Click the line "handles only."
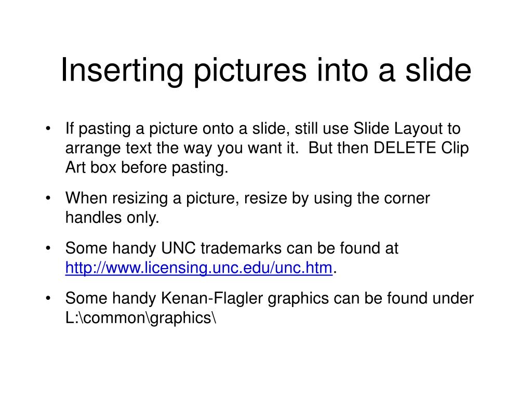This screenshot has height=399, width=532. point(112,218)
